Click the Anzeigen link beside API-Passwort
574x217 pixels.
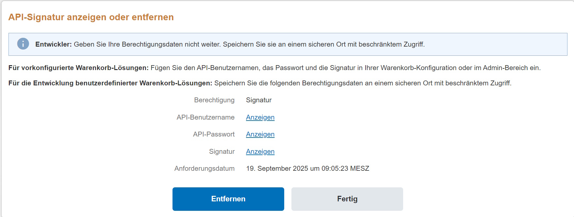coord(260,134)
